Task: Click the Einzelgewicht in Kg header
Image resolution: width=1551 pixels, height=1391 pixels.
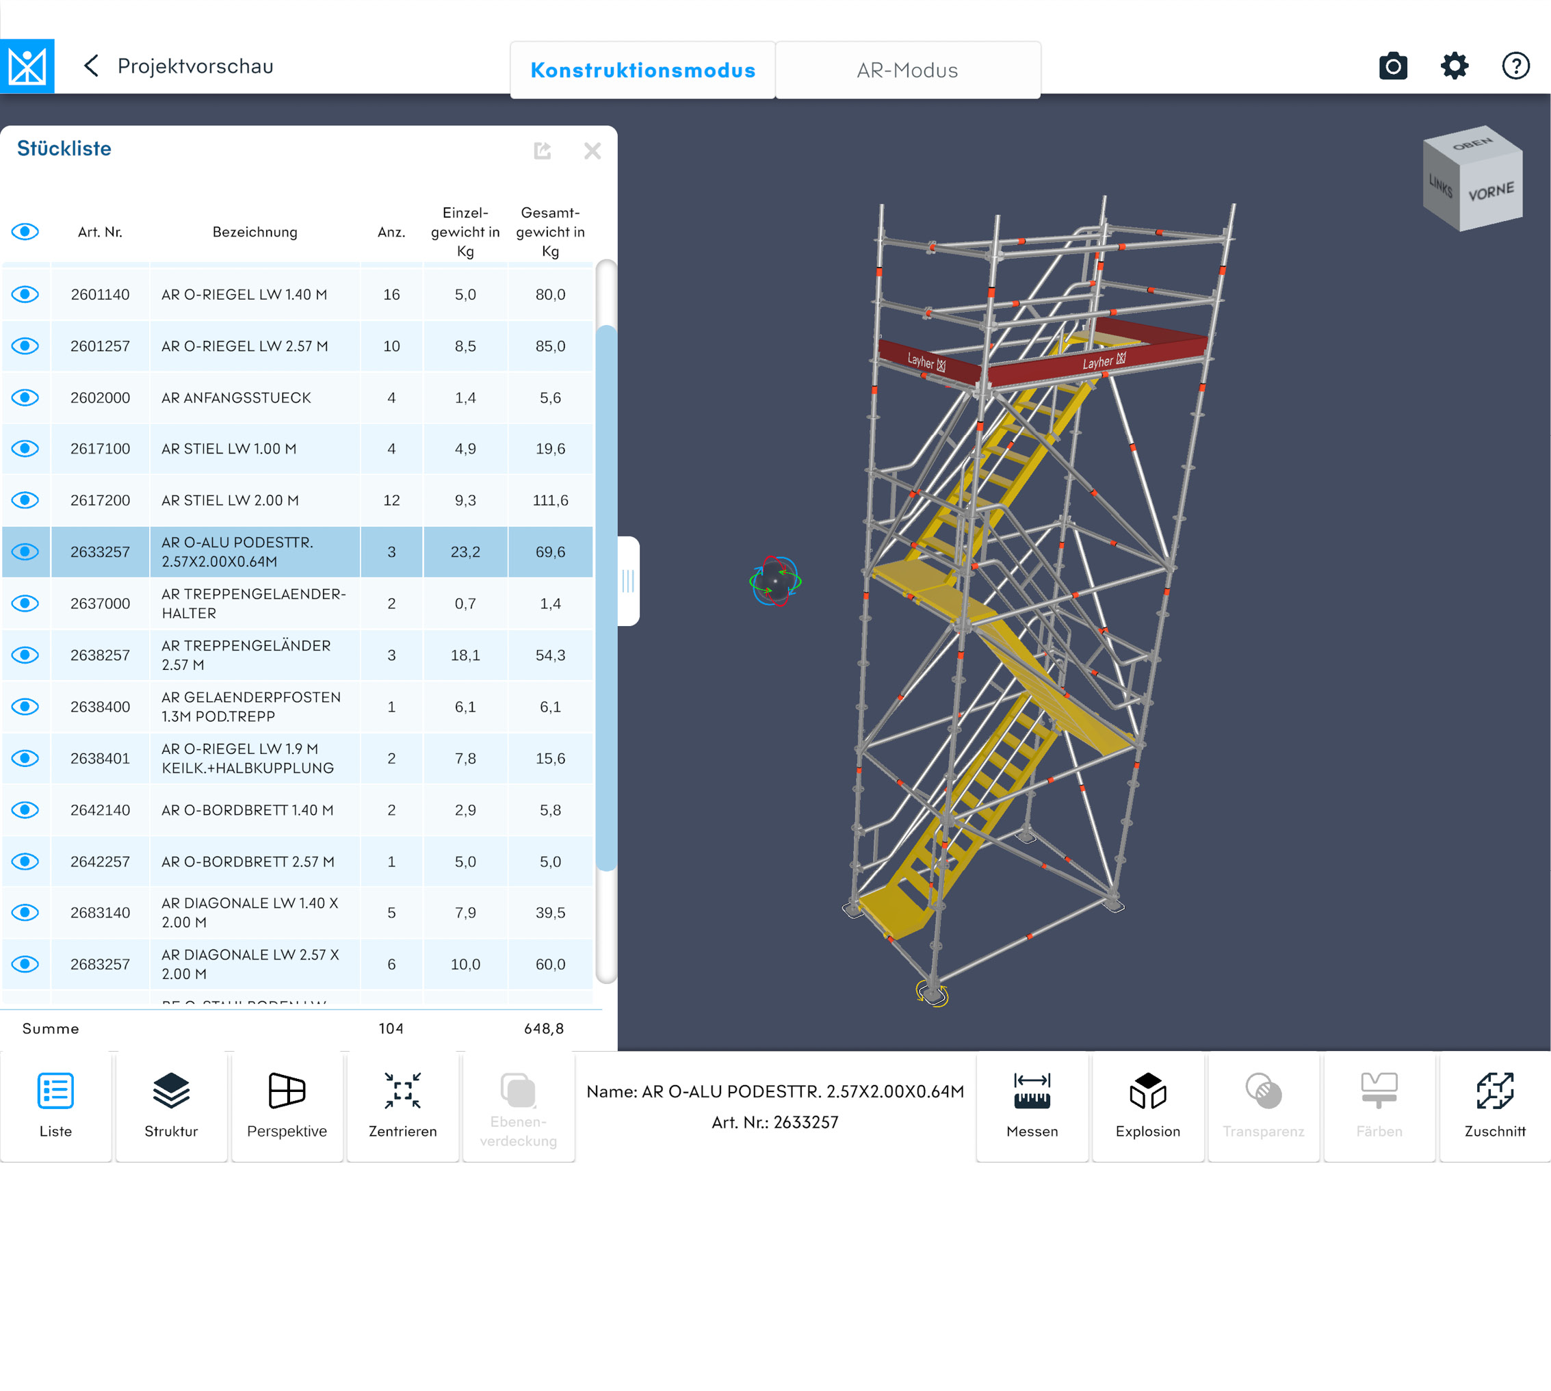Action: pyautogui.click(x=465, y=231)
